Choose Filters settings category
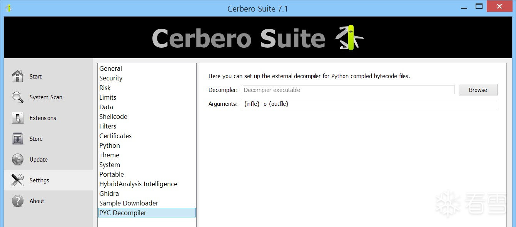 pos(147,126)
